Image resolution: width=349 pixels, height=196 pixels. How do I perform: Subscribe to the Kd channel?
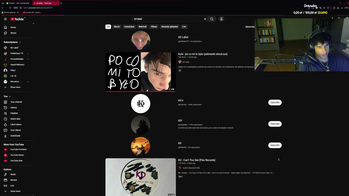click(x=275, y=102)
